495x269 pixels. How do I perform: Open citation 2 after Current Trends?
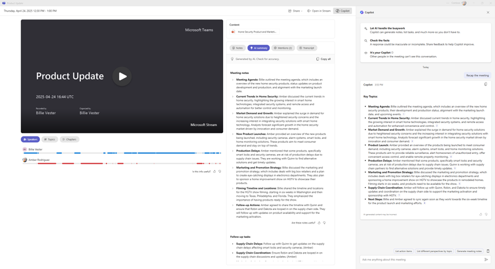click(x=437, y=125)
